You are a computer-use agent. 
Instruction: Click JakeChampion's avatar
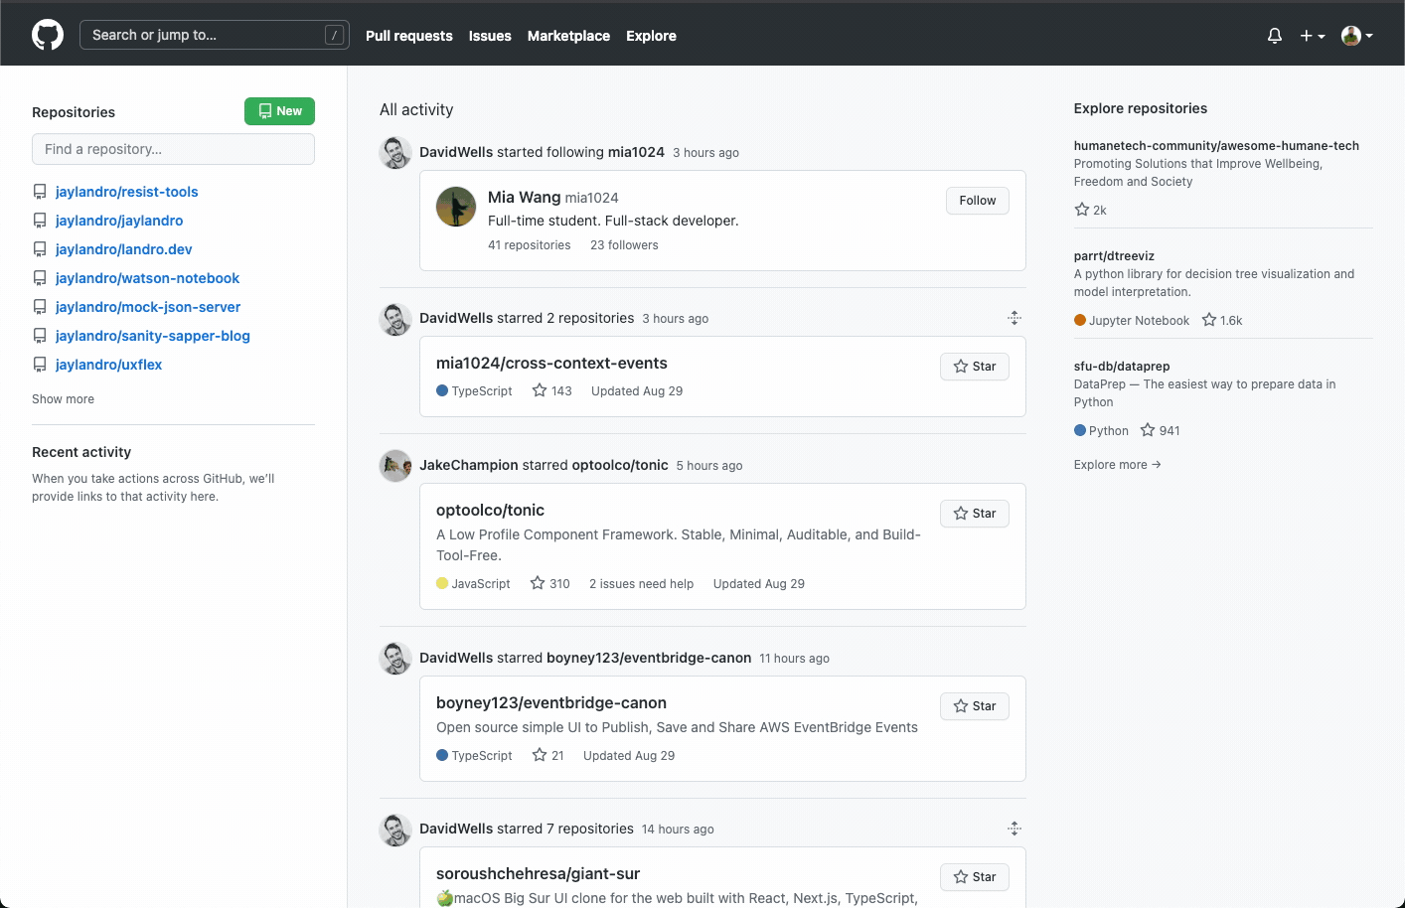[x=395, y=466]
